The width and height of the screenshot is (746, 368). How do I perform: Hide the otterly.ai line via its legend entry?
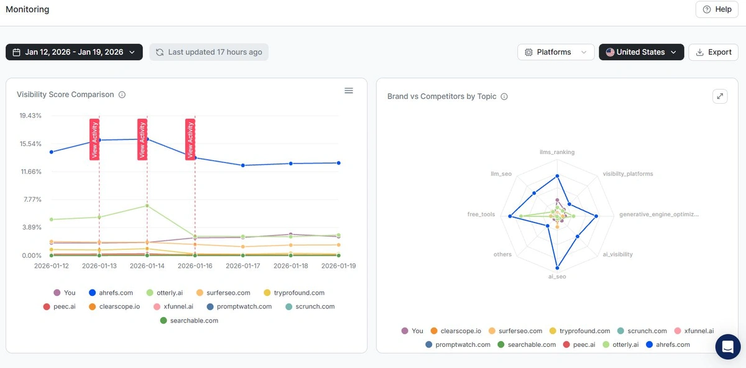(x=165, y=292)
